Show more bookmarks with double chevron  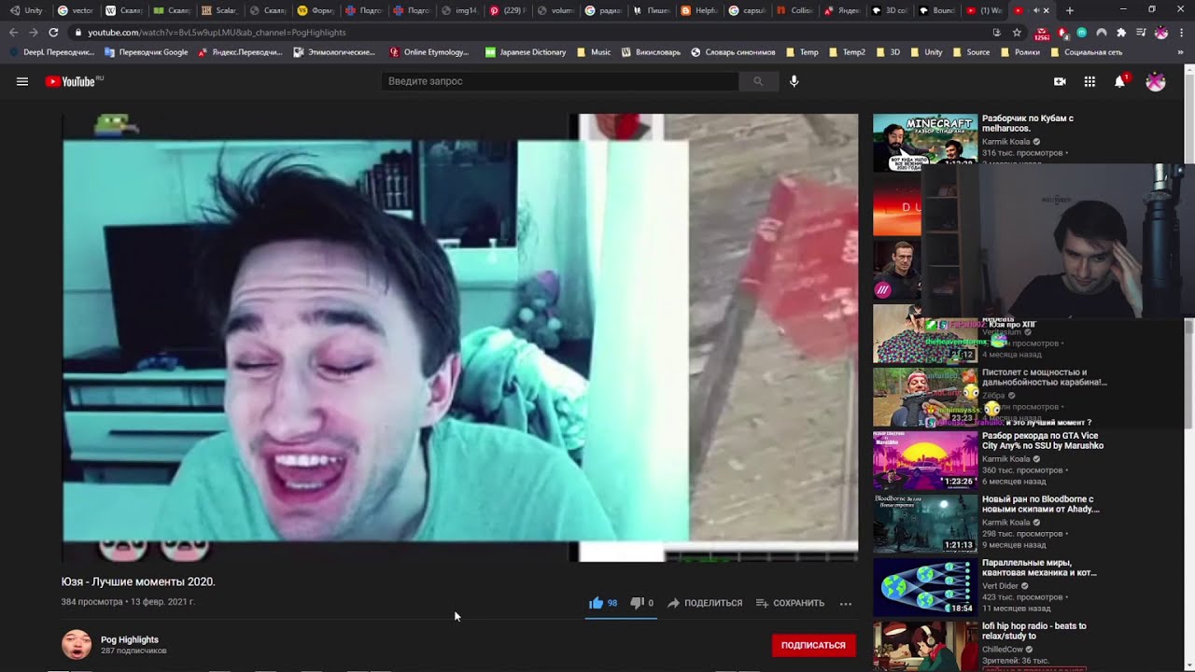[x=1180, y=52]
